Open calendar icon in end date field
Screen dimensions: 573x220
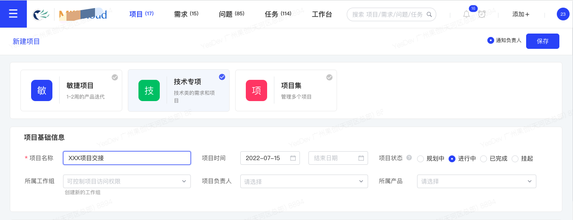(361, 158)
